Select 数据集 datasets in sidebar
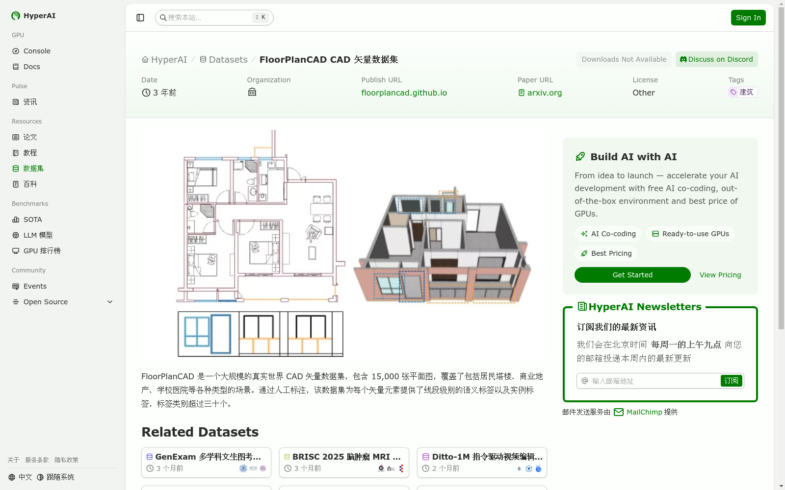 tap(63, 169)
